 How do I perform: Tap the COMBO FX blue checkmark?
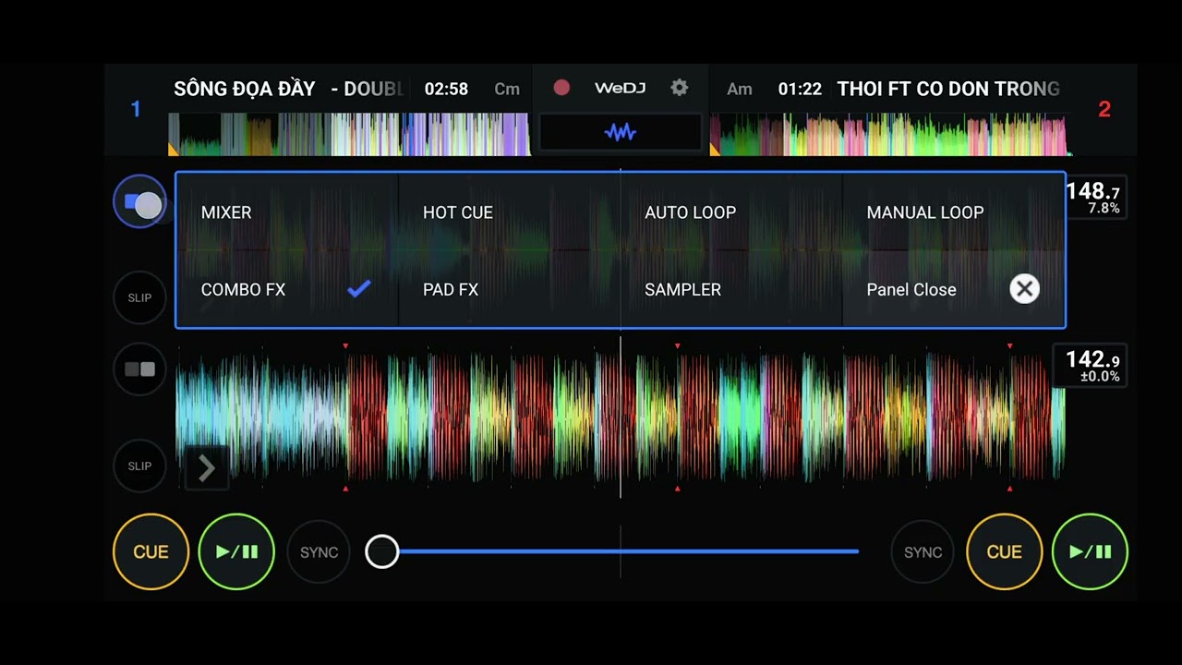coord(359,289)
